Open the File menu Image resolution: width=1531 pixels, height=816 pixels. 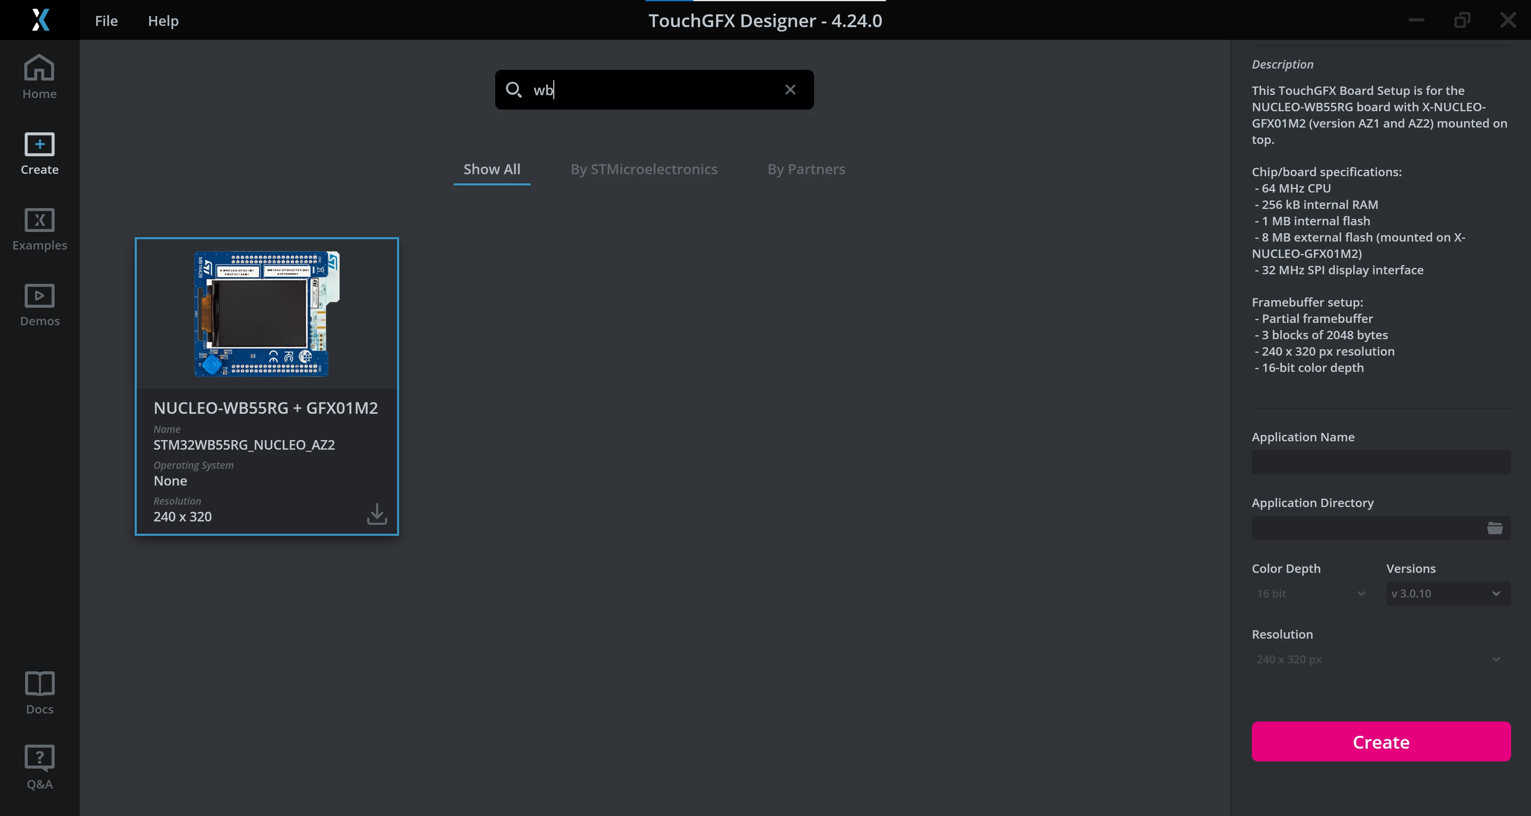click(106, 21)
